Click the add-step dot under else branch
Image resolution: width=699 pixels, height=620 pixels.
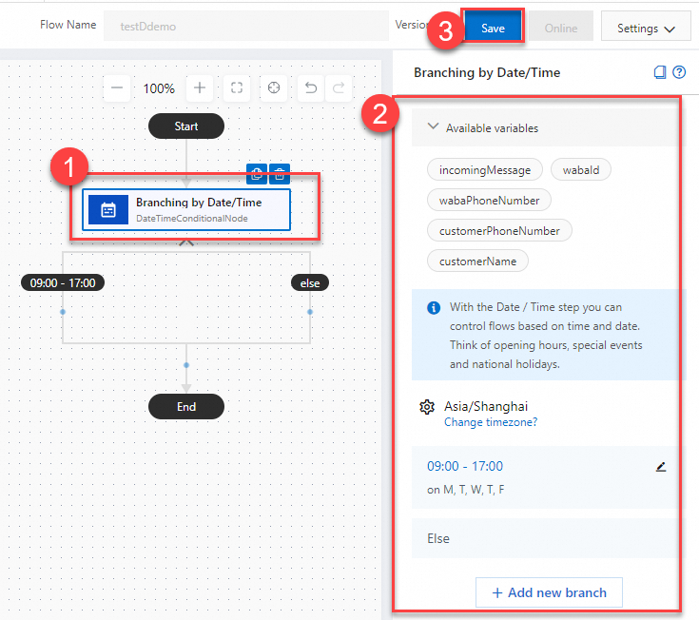[310, 312]
